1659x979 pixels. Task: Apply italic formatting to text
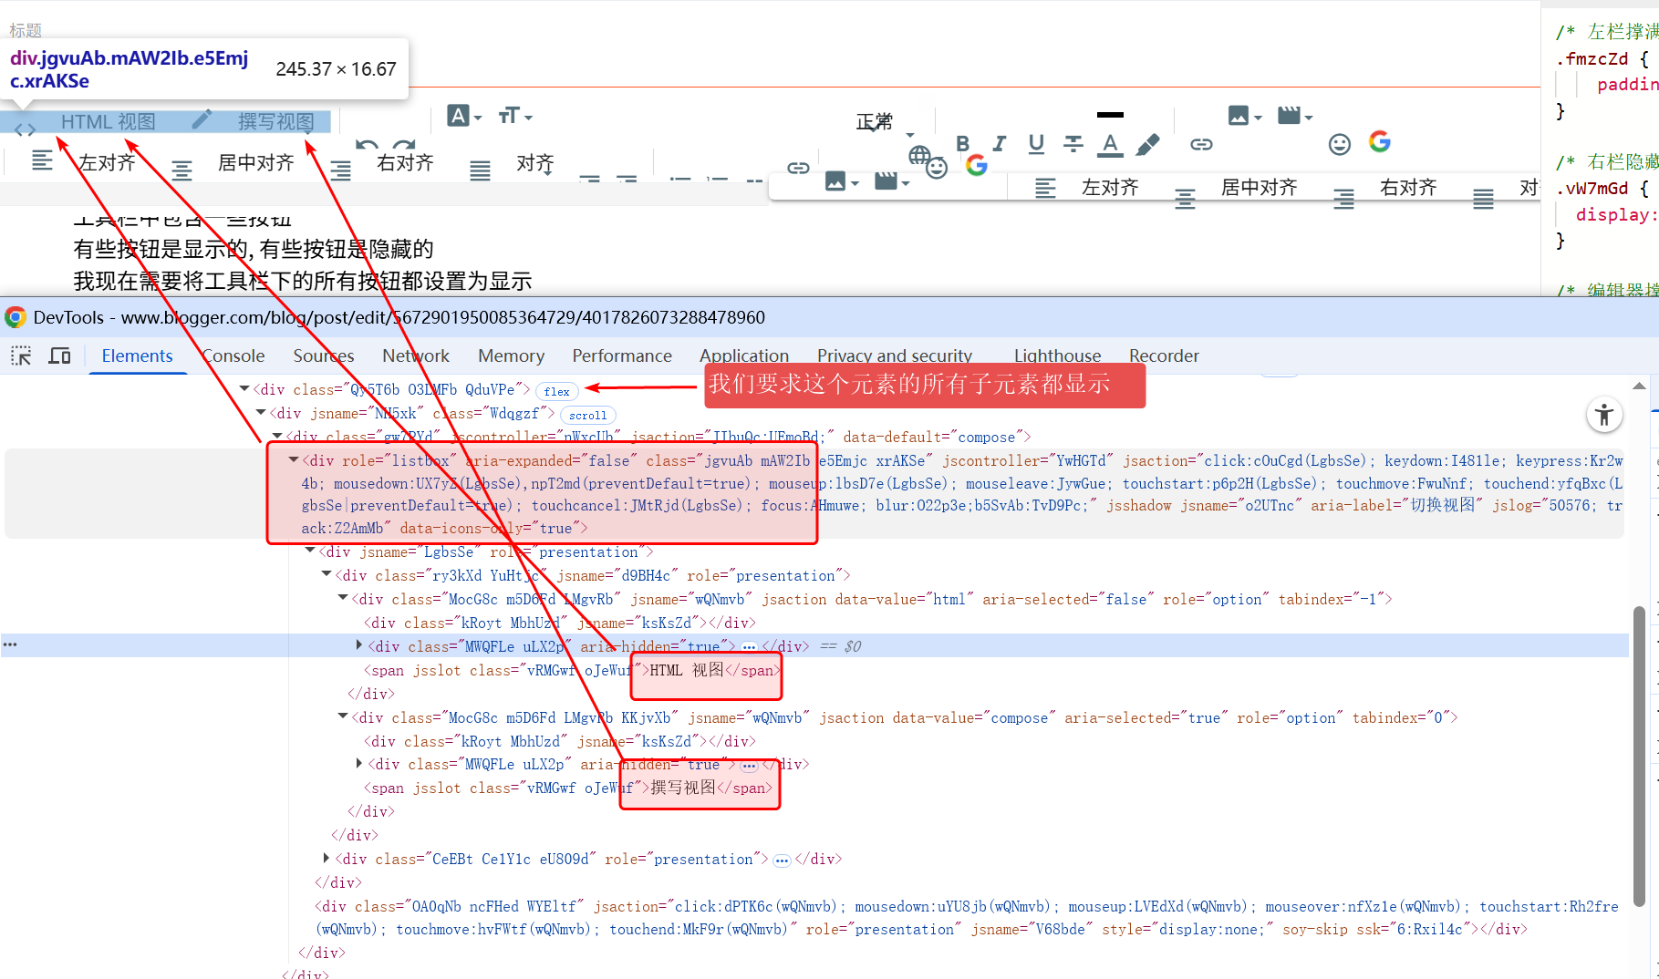(1000, 143)
